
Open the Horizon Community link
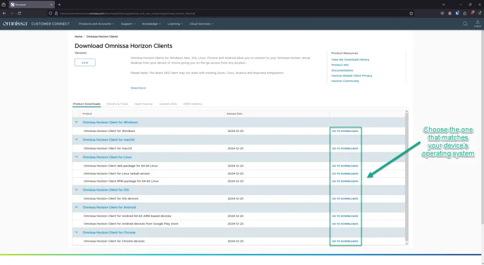[345, 81]
